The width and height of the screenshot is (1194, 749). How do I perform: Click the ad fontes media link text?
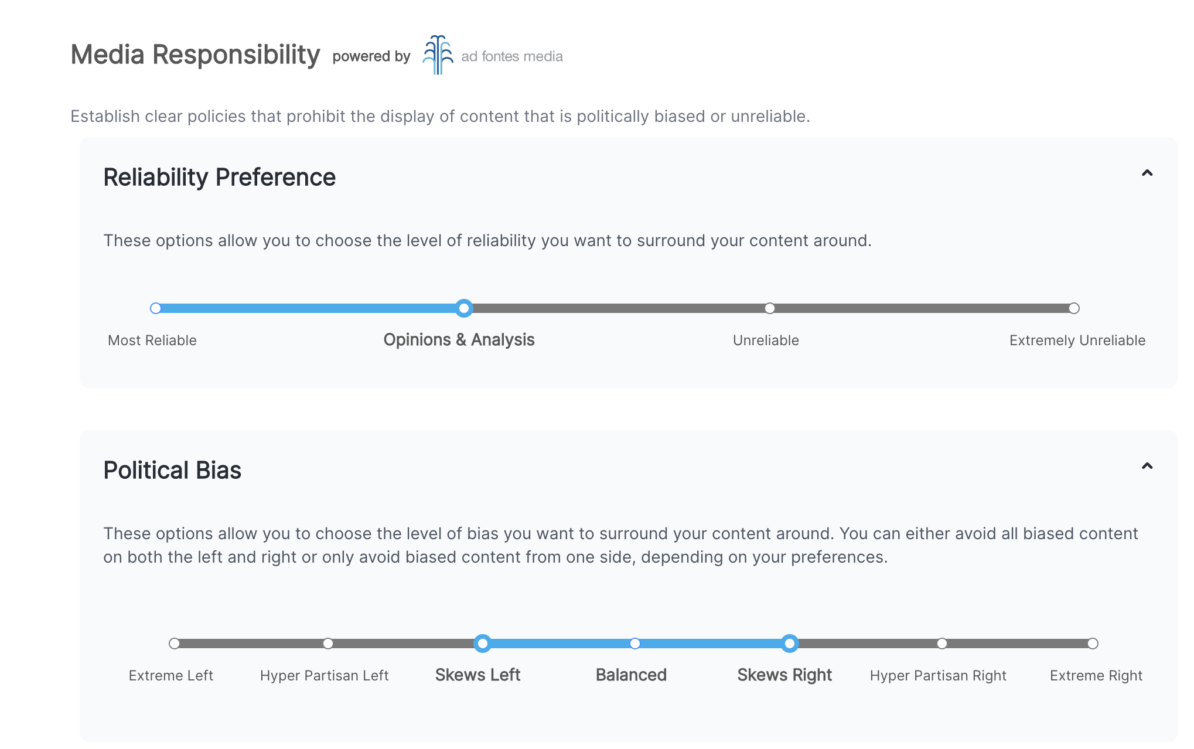pyautogui.click(x=512, y=56)
